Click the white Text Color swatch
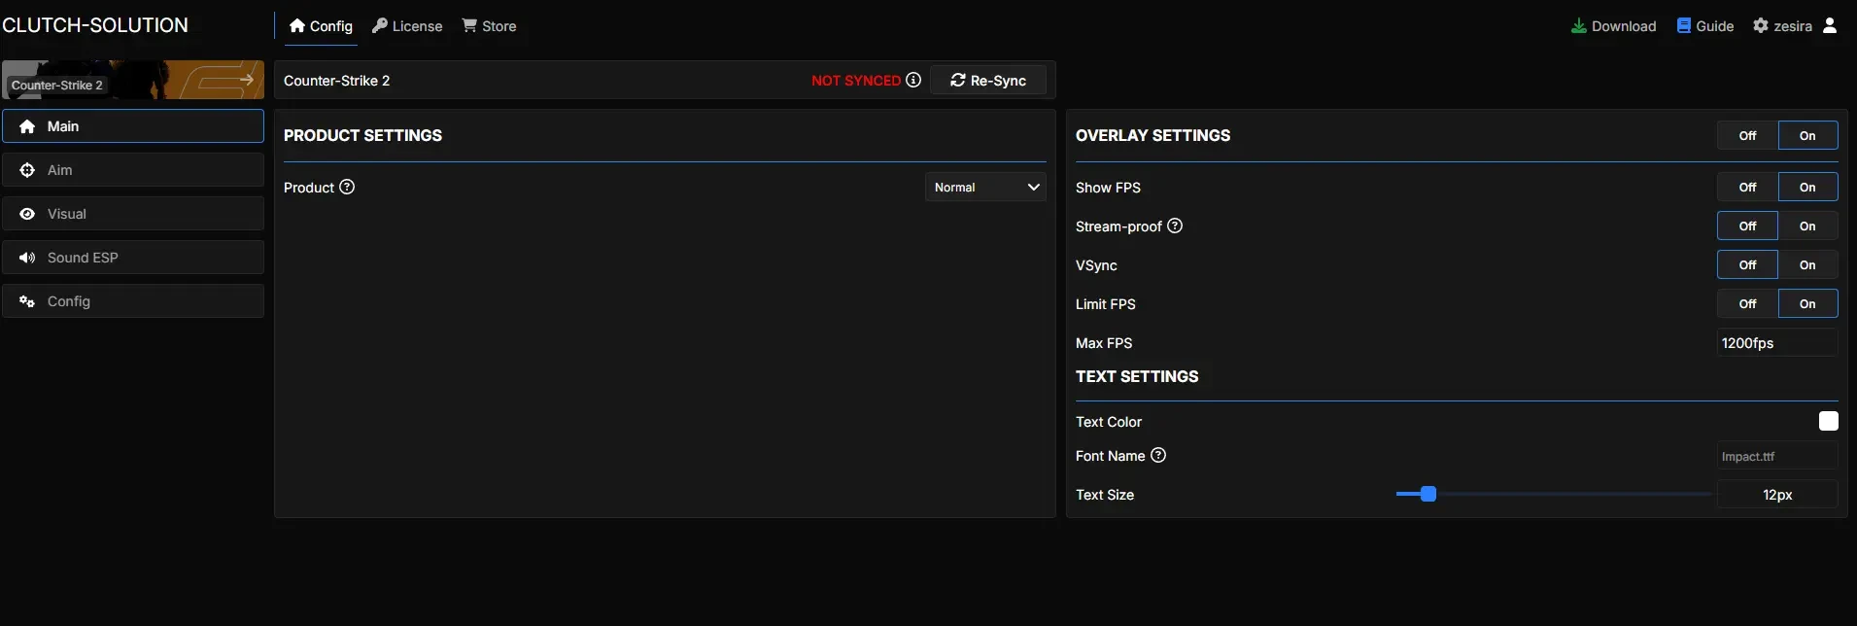This screenshot has width=1857, height=626. (1828, 421)
